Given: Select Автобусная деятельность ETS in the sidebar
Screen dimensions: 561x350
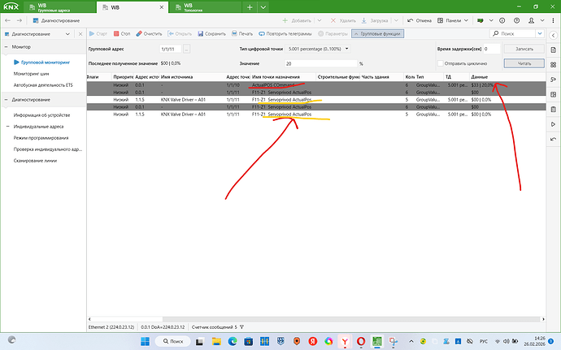Looking at the screenshot, I should click(43, 85).
